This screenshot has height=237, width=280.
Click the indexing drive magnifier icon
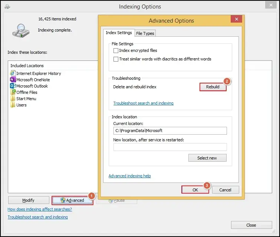pos(21,31)
